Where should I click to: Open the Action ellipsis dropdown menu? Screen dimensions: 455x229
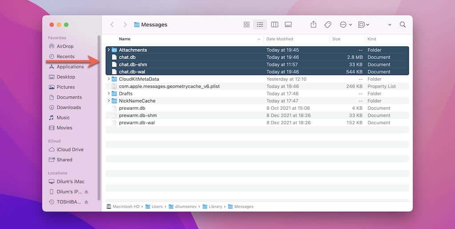coord(346,25)
